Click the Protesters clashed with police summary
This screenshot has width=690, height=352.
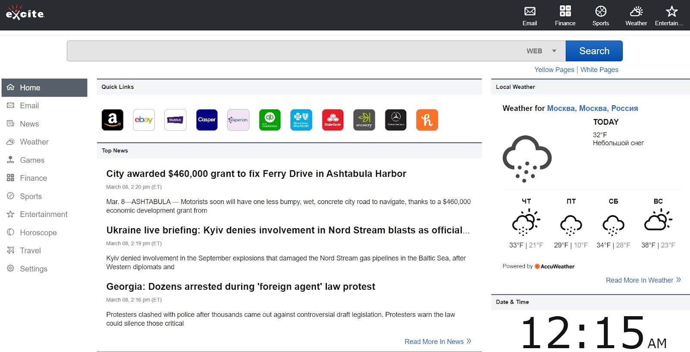[280, 319]
